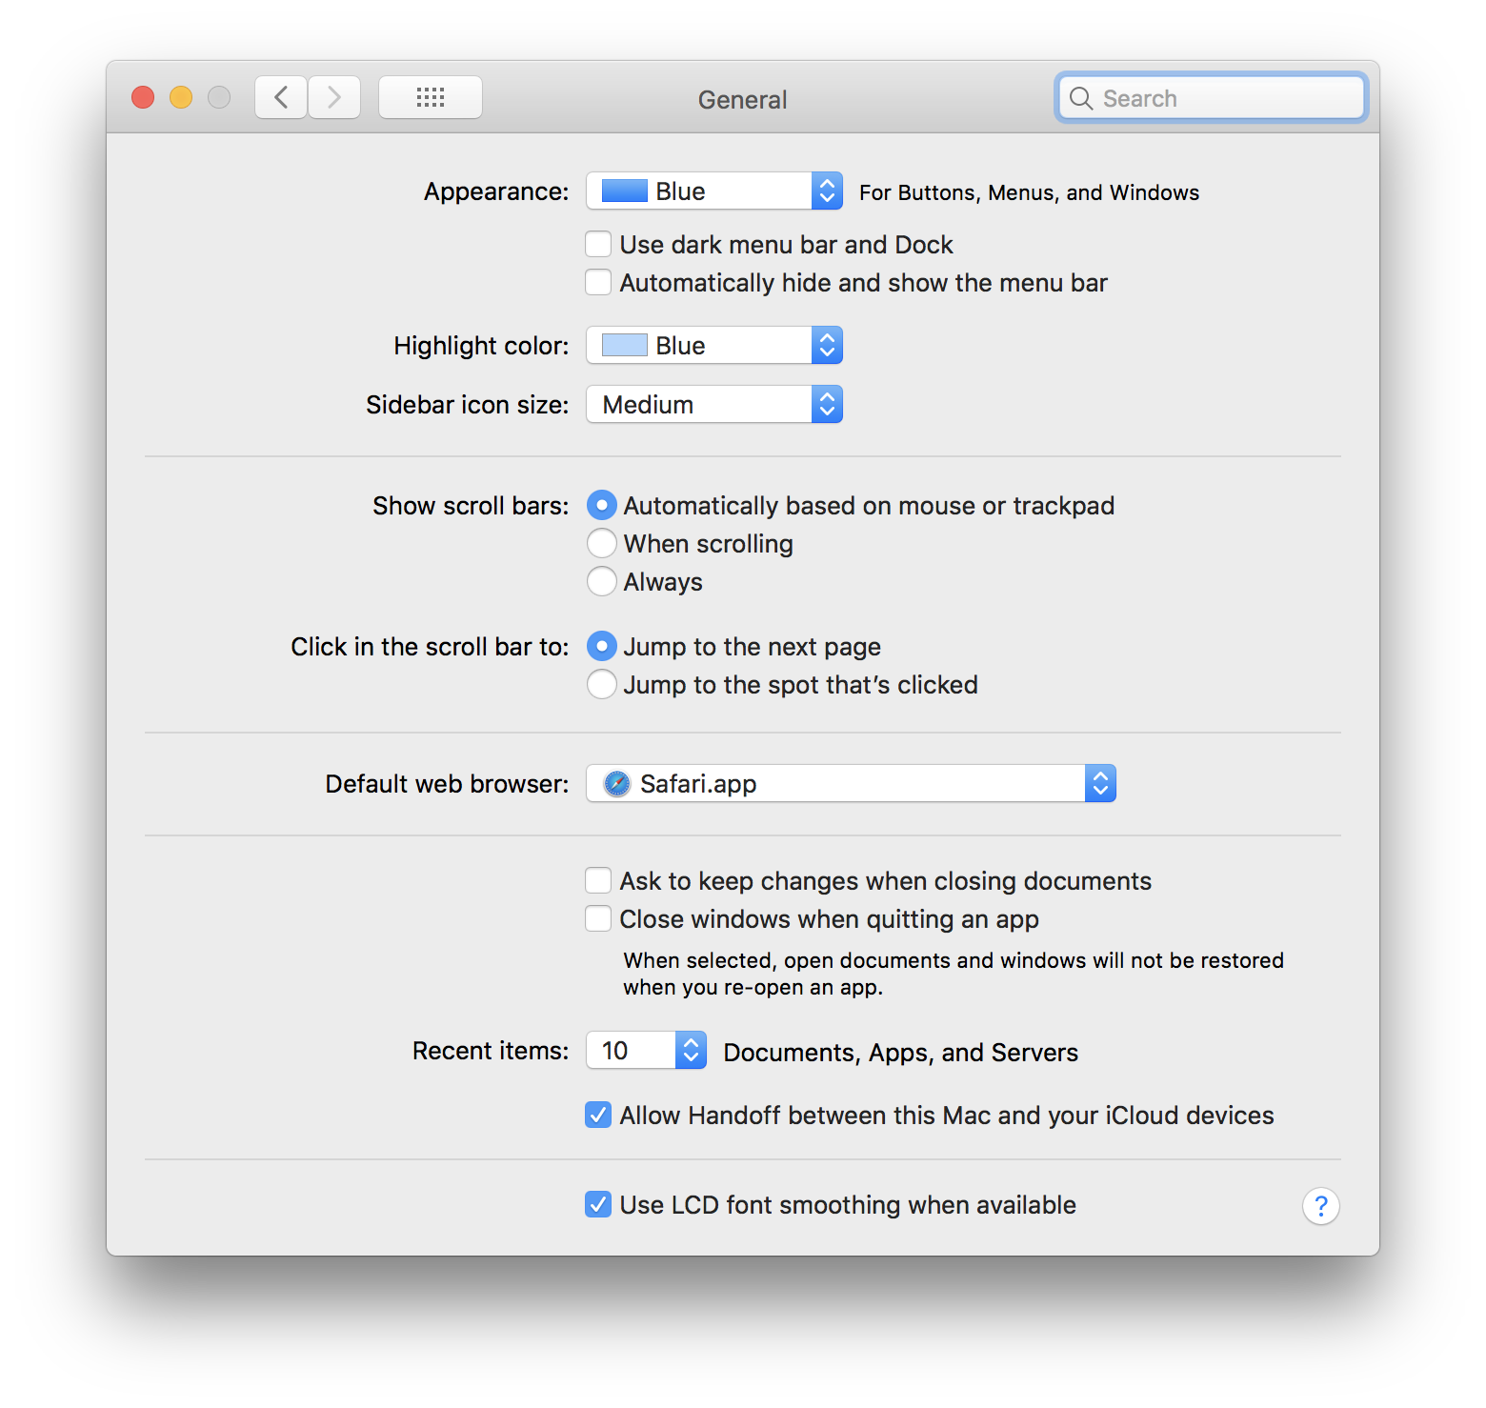This screenshot has height=1408, width=1486.
Task: Show all preferences grid icon
Action: (431, 97)
